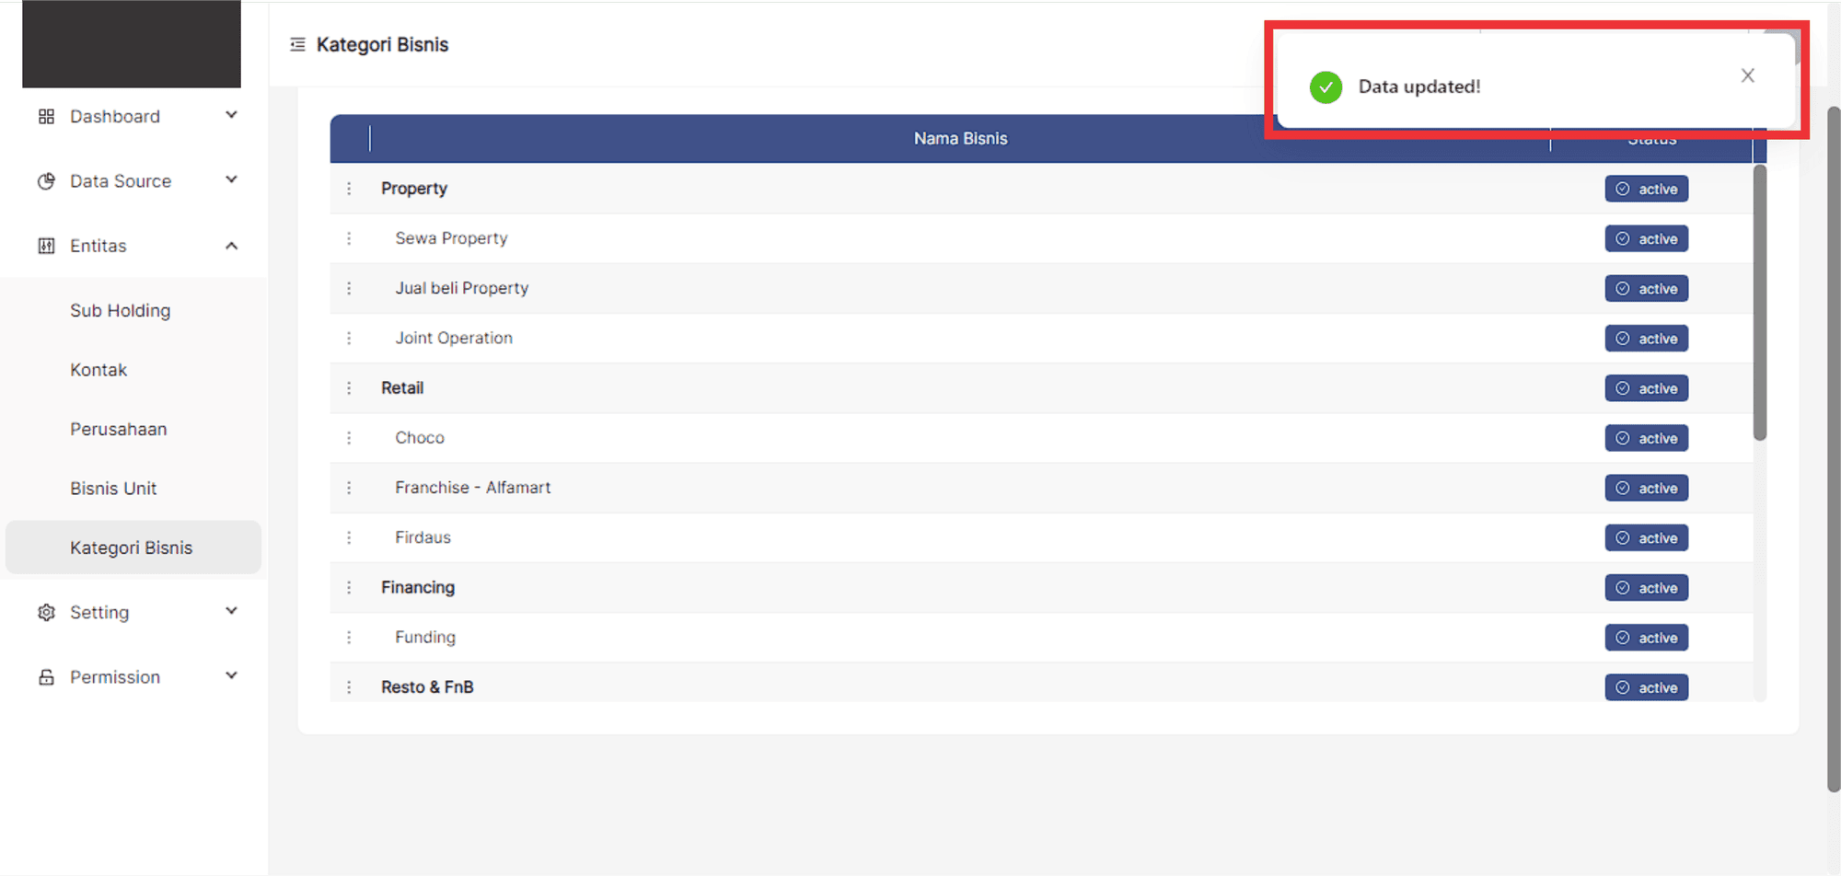Screen dimensions: 1841x876
Task: Toggle active status of Funding
Action: (1646, 638)
